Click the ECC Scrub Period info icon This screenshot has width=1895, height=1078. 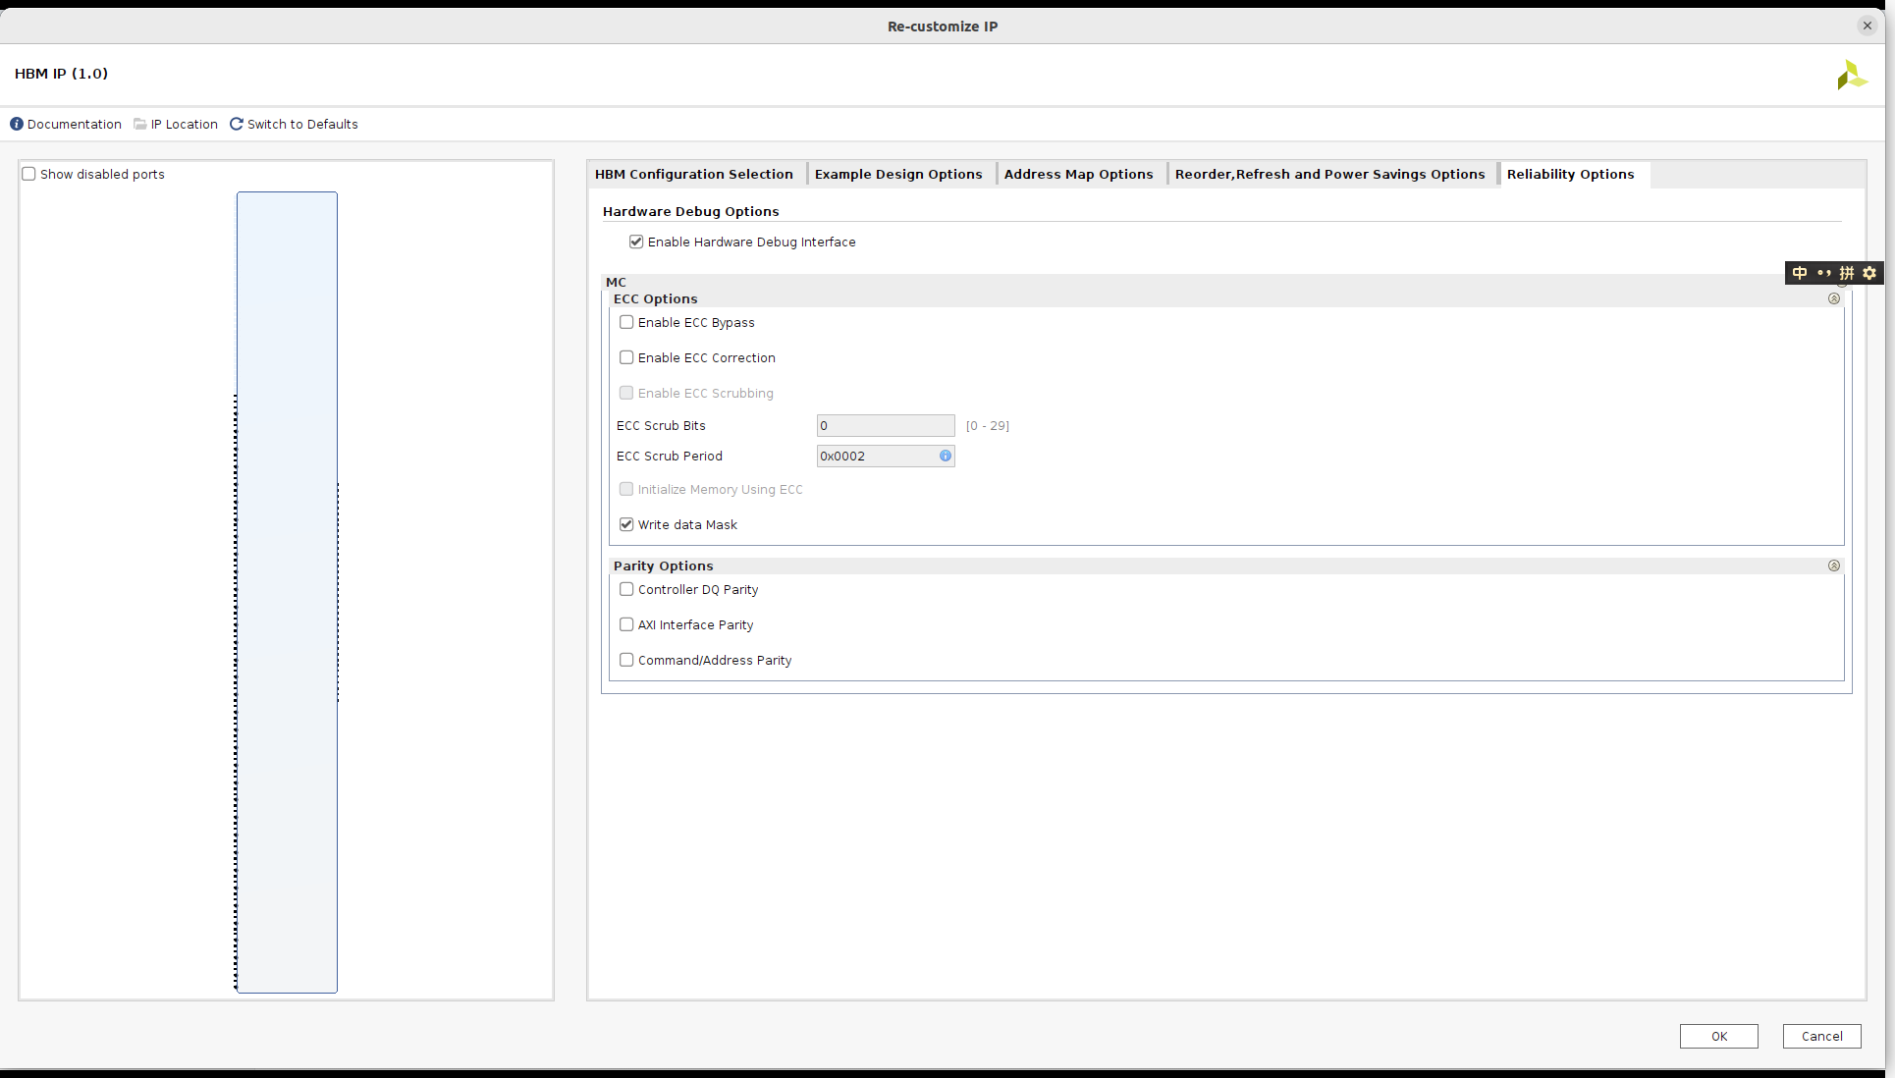coord(945,456)
